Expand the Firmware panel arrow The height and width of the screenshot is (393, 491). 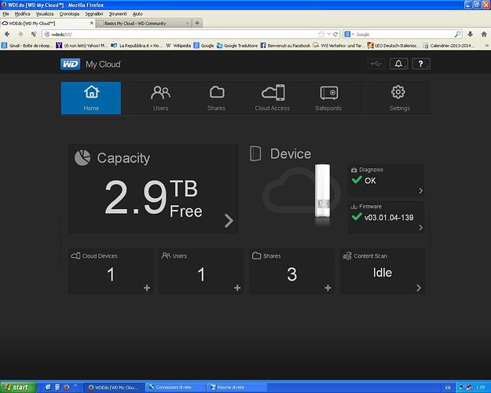coord(421,227)
